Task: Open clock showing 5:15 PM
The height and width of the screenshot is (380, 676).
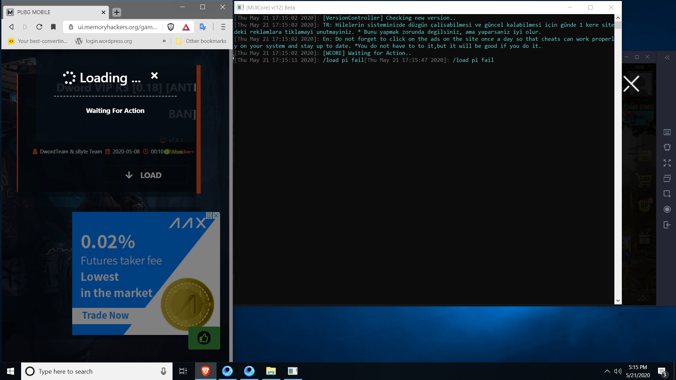Action: click(x=638, y=371)
